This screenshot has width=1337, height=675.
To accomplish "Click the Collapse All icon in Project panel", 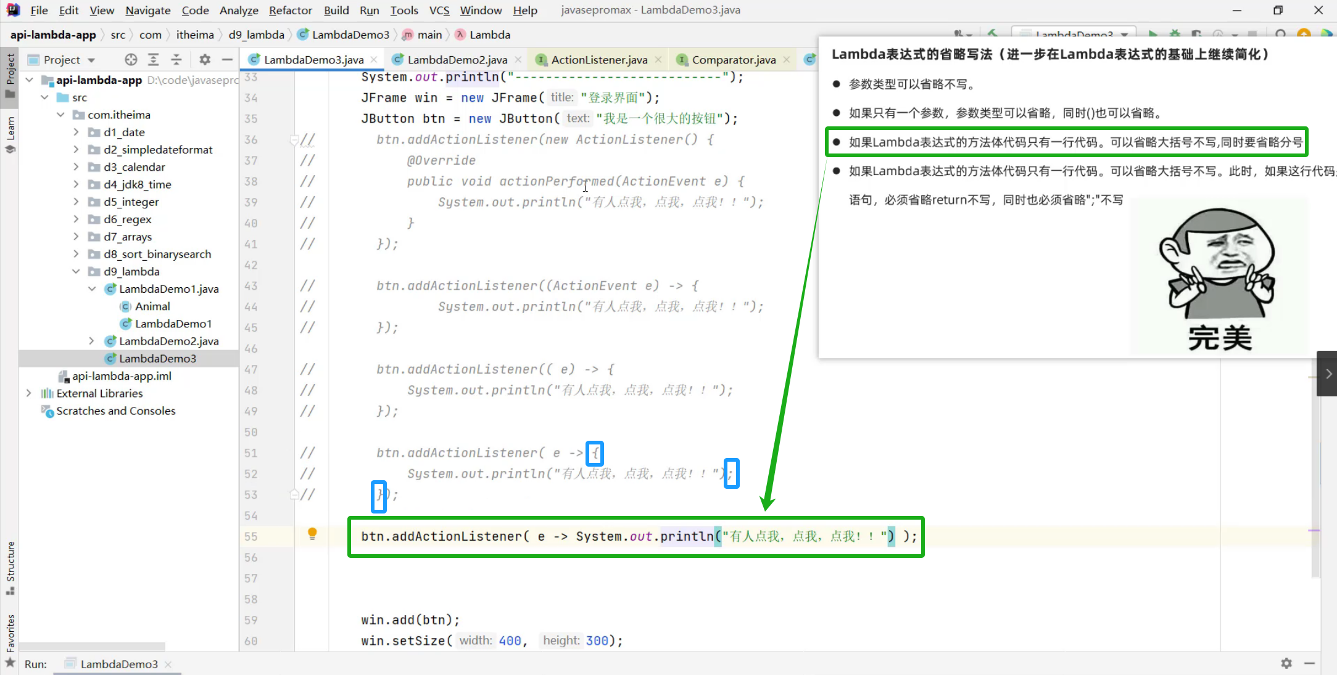I will click(x=176, y=60).
